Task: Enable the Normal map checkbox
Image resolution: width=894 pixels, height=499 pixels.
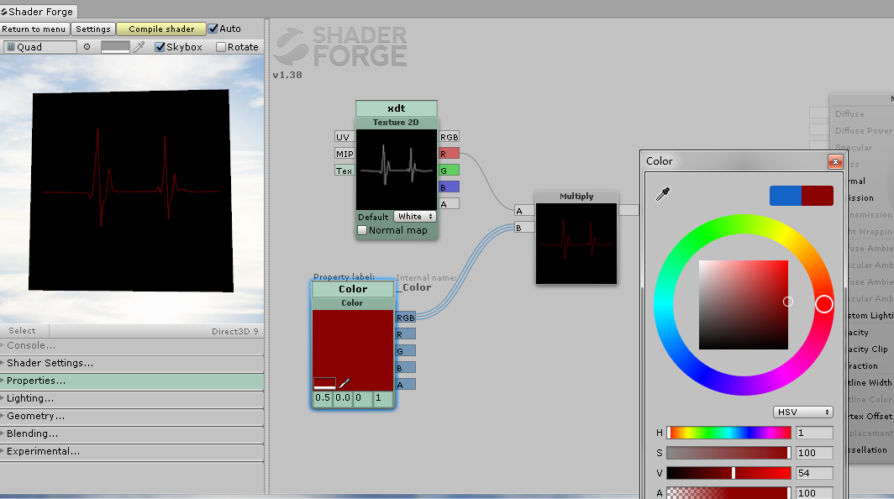Action: (x=362, y=230)
